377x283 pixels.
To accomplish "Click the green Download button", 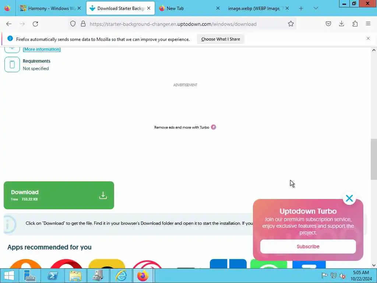I will (x=59, y=195).
